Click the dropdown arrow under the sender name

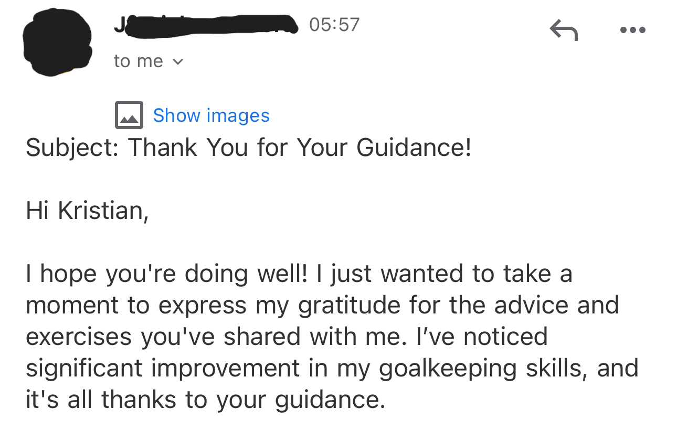pos(177,61)
